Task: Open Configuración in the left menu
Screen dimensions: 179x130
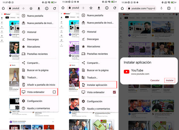Action: tap(39, 101)
